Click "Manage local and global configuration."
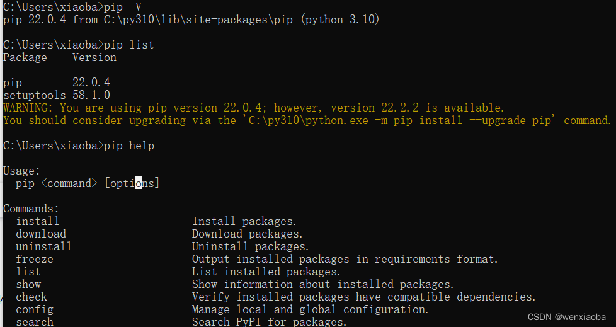616x327 pixels. click(x=310, y=310)
